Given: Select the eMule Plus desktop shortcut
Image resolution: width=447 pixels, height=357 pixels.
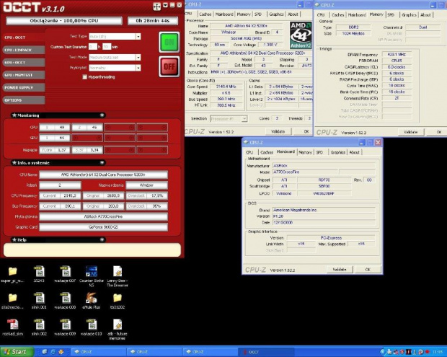Looking at the screenshot, I should coord(92,301).
